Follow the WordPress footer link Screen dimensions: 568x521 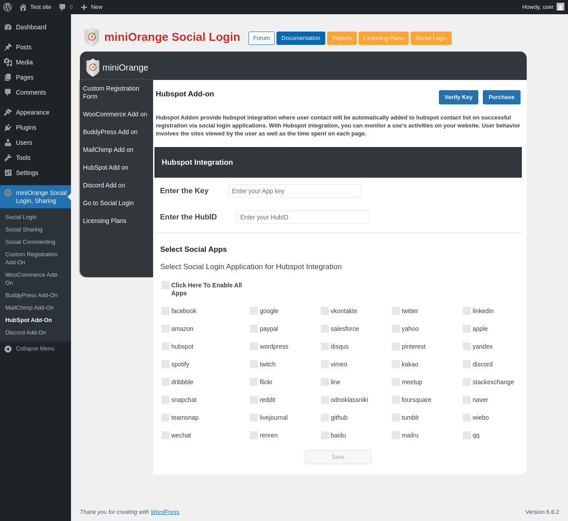tap(165, 512)
